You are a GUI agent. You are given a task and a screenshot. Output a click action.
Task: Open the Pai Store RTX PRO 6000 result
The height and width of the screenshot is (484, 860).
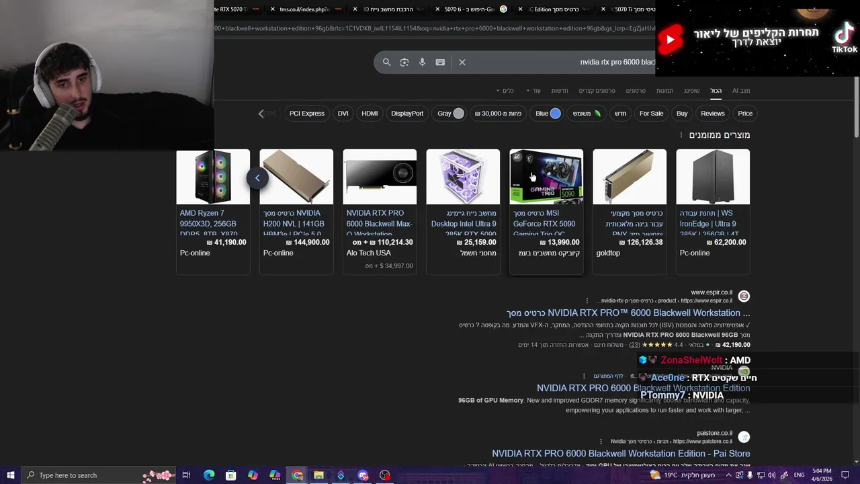[621, 454]
